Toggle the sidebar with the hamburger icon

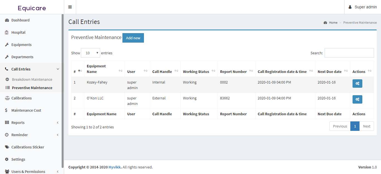coord(70,7)
